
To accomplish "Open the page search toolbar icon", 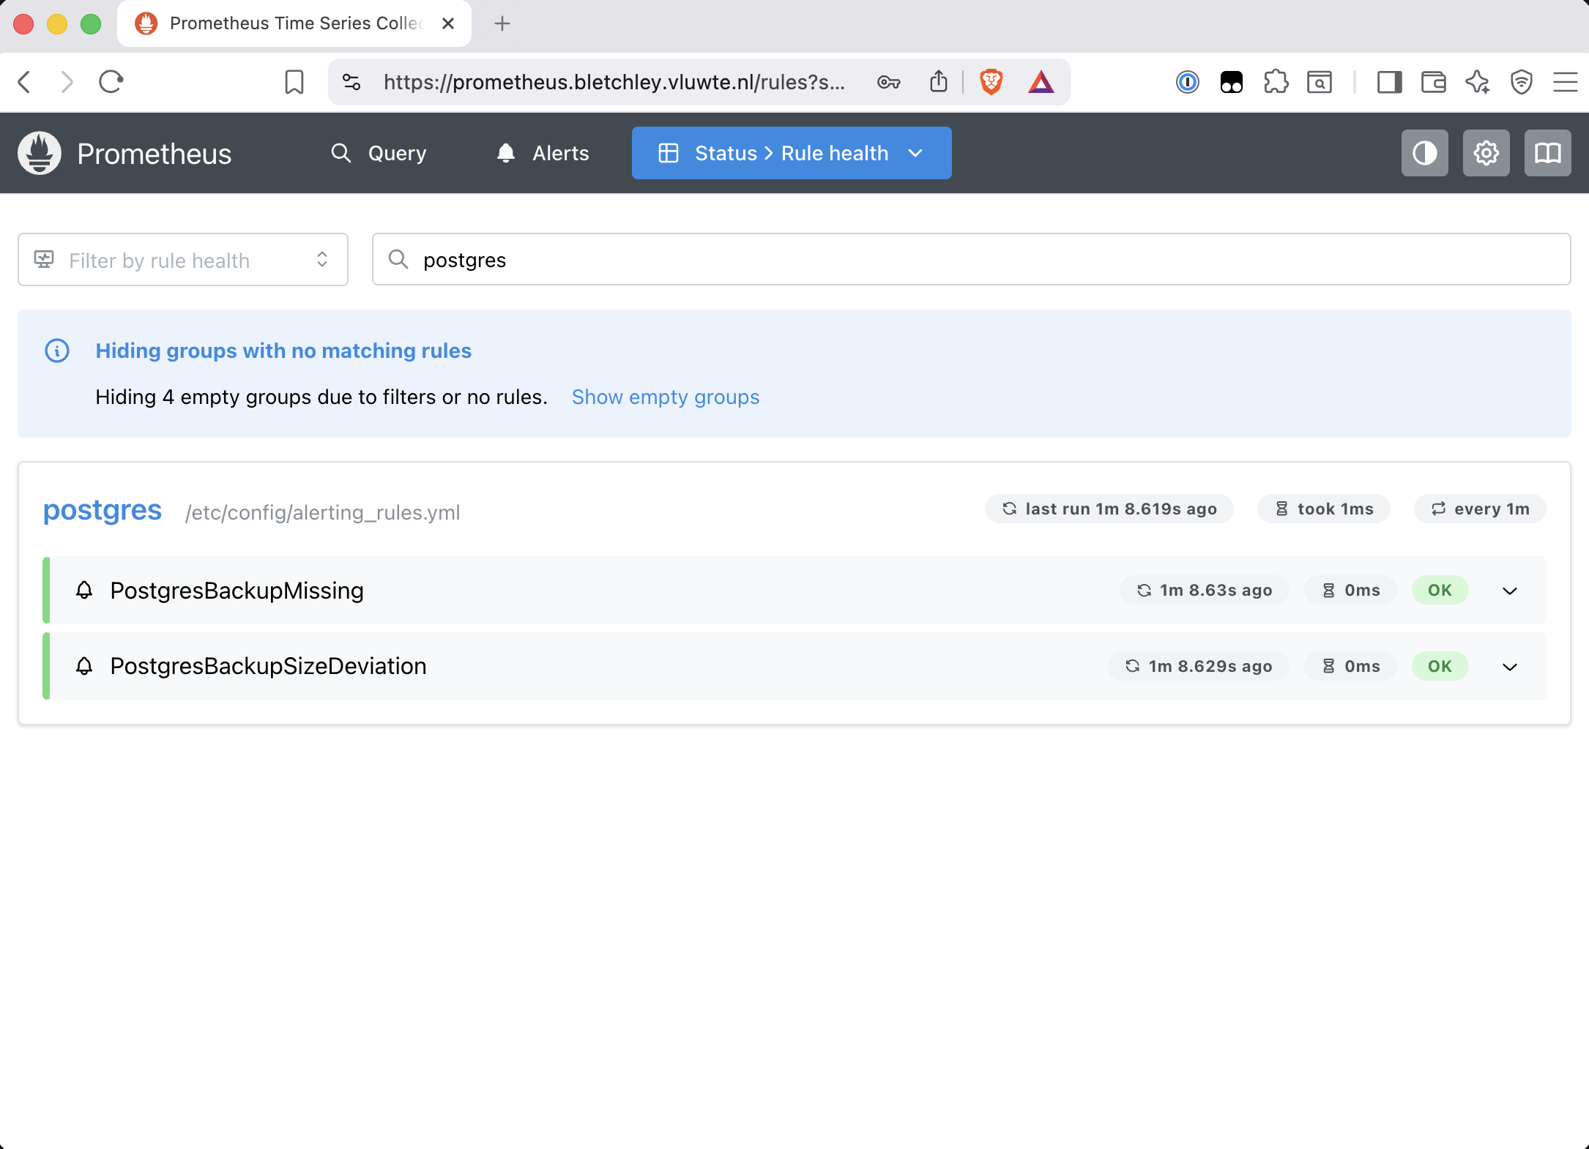I will point(1319,82).
